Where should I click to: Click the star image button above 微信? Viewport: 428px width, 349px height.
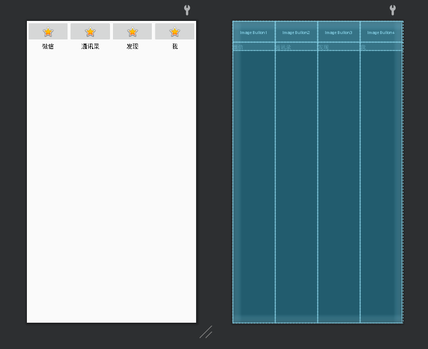coord(48,32)
